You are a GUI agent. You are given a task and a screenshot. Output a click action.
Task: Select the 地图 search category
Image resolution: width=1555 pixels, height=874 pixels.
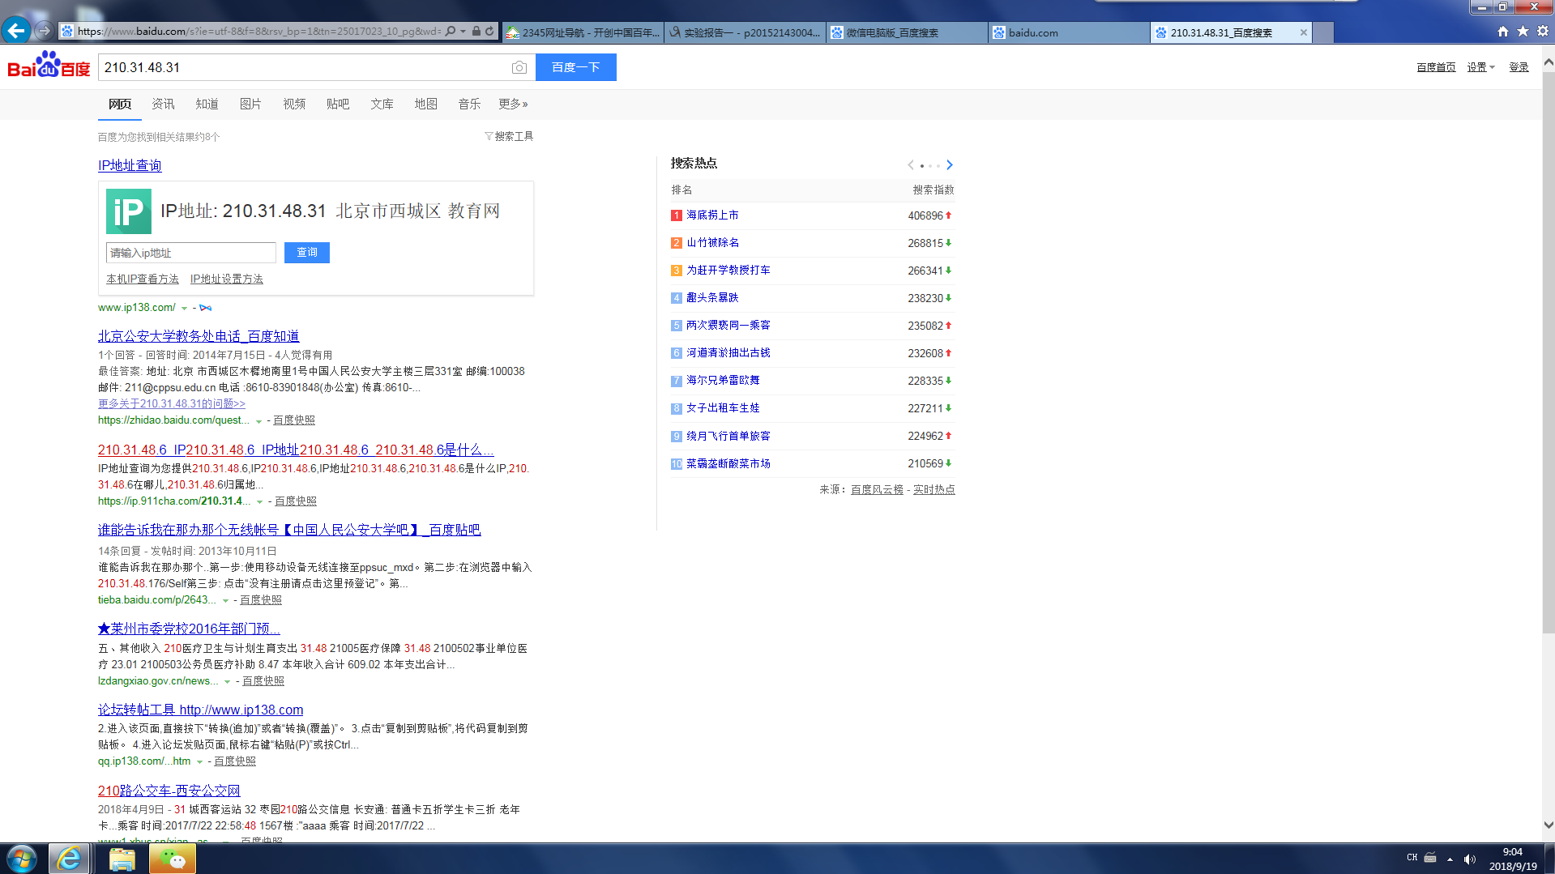tap(425, 104)
